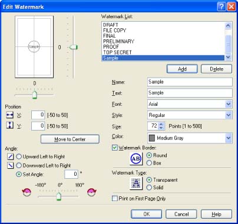Click the downward diagonal angle icon
Screen dimensions: 238x224
[10, 165]
